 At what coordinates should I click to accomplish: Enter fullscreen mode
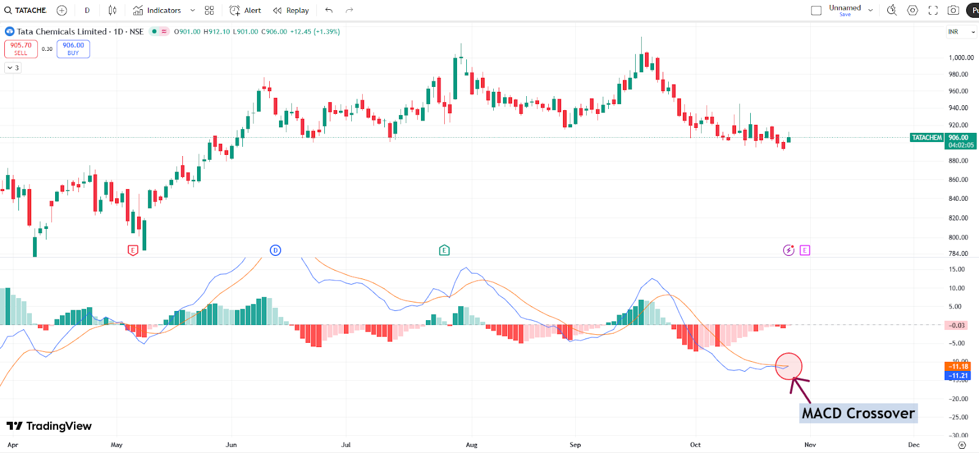pyautogui.click(x=933, y=10)
